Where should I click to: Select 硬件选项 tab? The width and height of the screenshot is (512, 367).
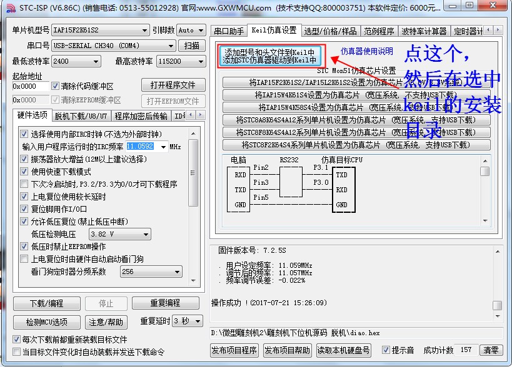point(33,115)
